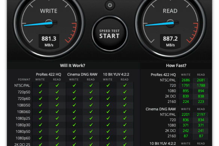Click the Will It Work? panel header

click(x=73, y=66)
